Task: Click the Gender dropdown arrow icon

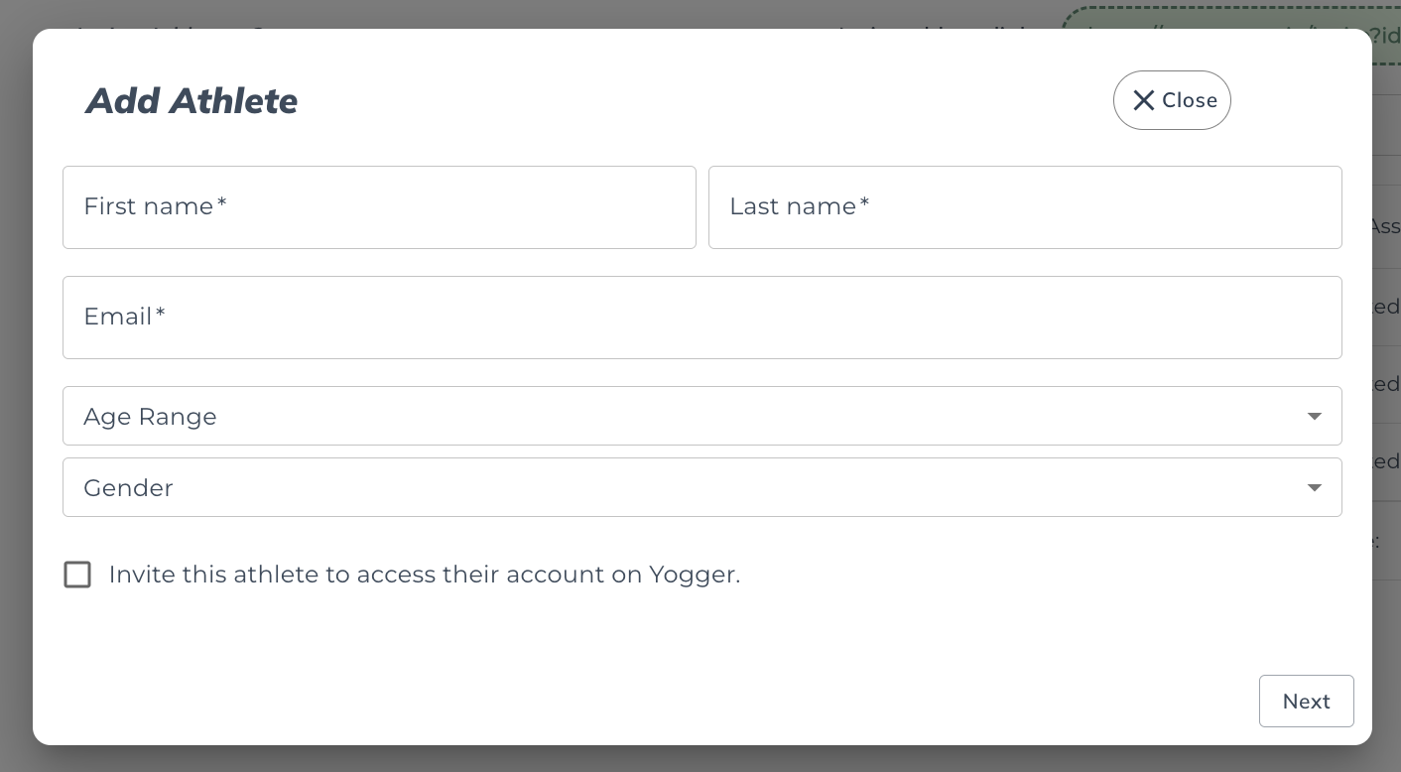Action: click(x=1314, y=488)
